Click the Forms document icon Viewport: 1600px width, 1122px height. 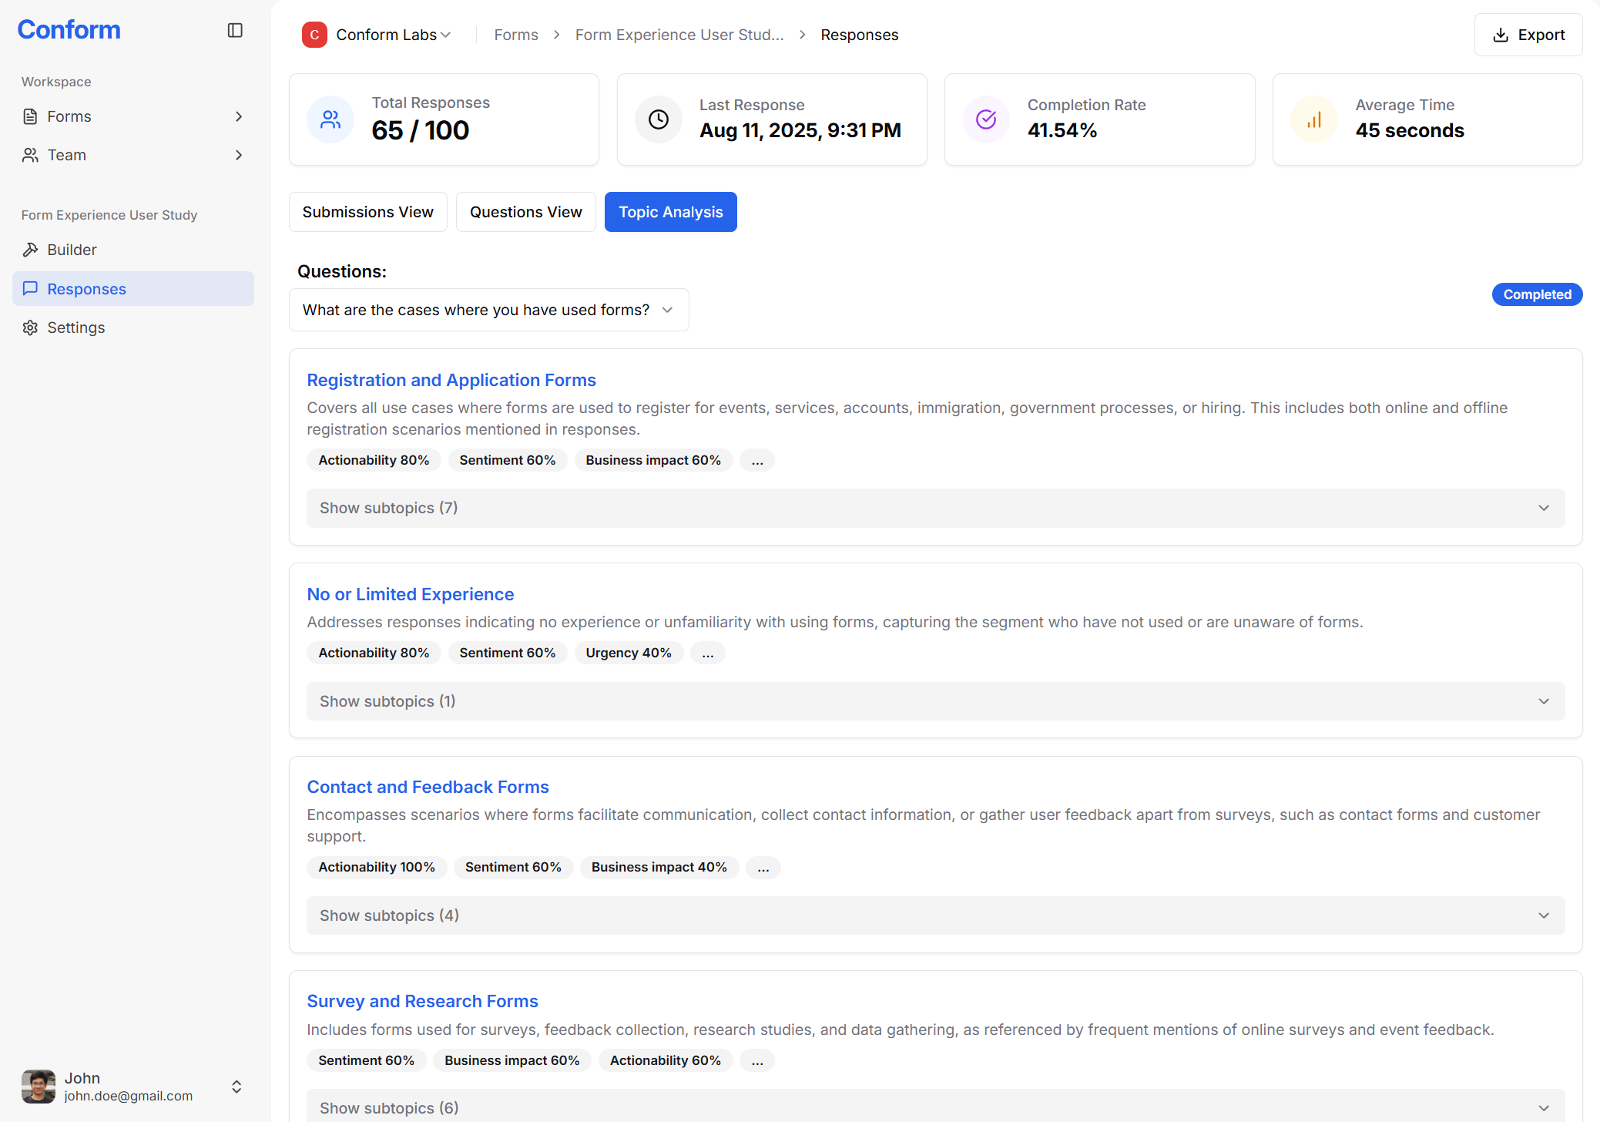click(30, 116)
